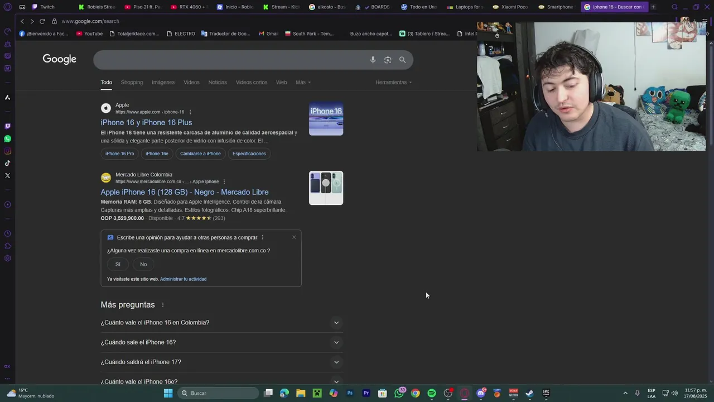
Task: Open Minecraft from the Windows taskbar
Action: (x=317, y=393)
